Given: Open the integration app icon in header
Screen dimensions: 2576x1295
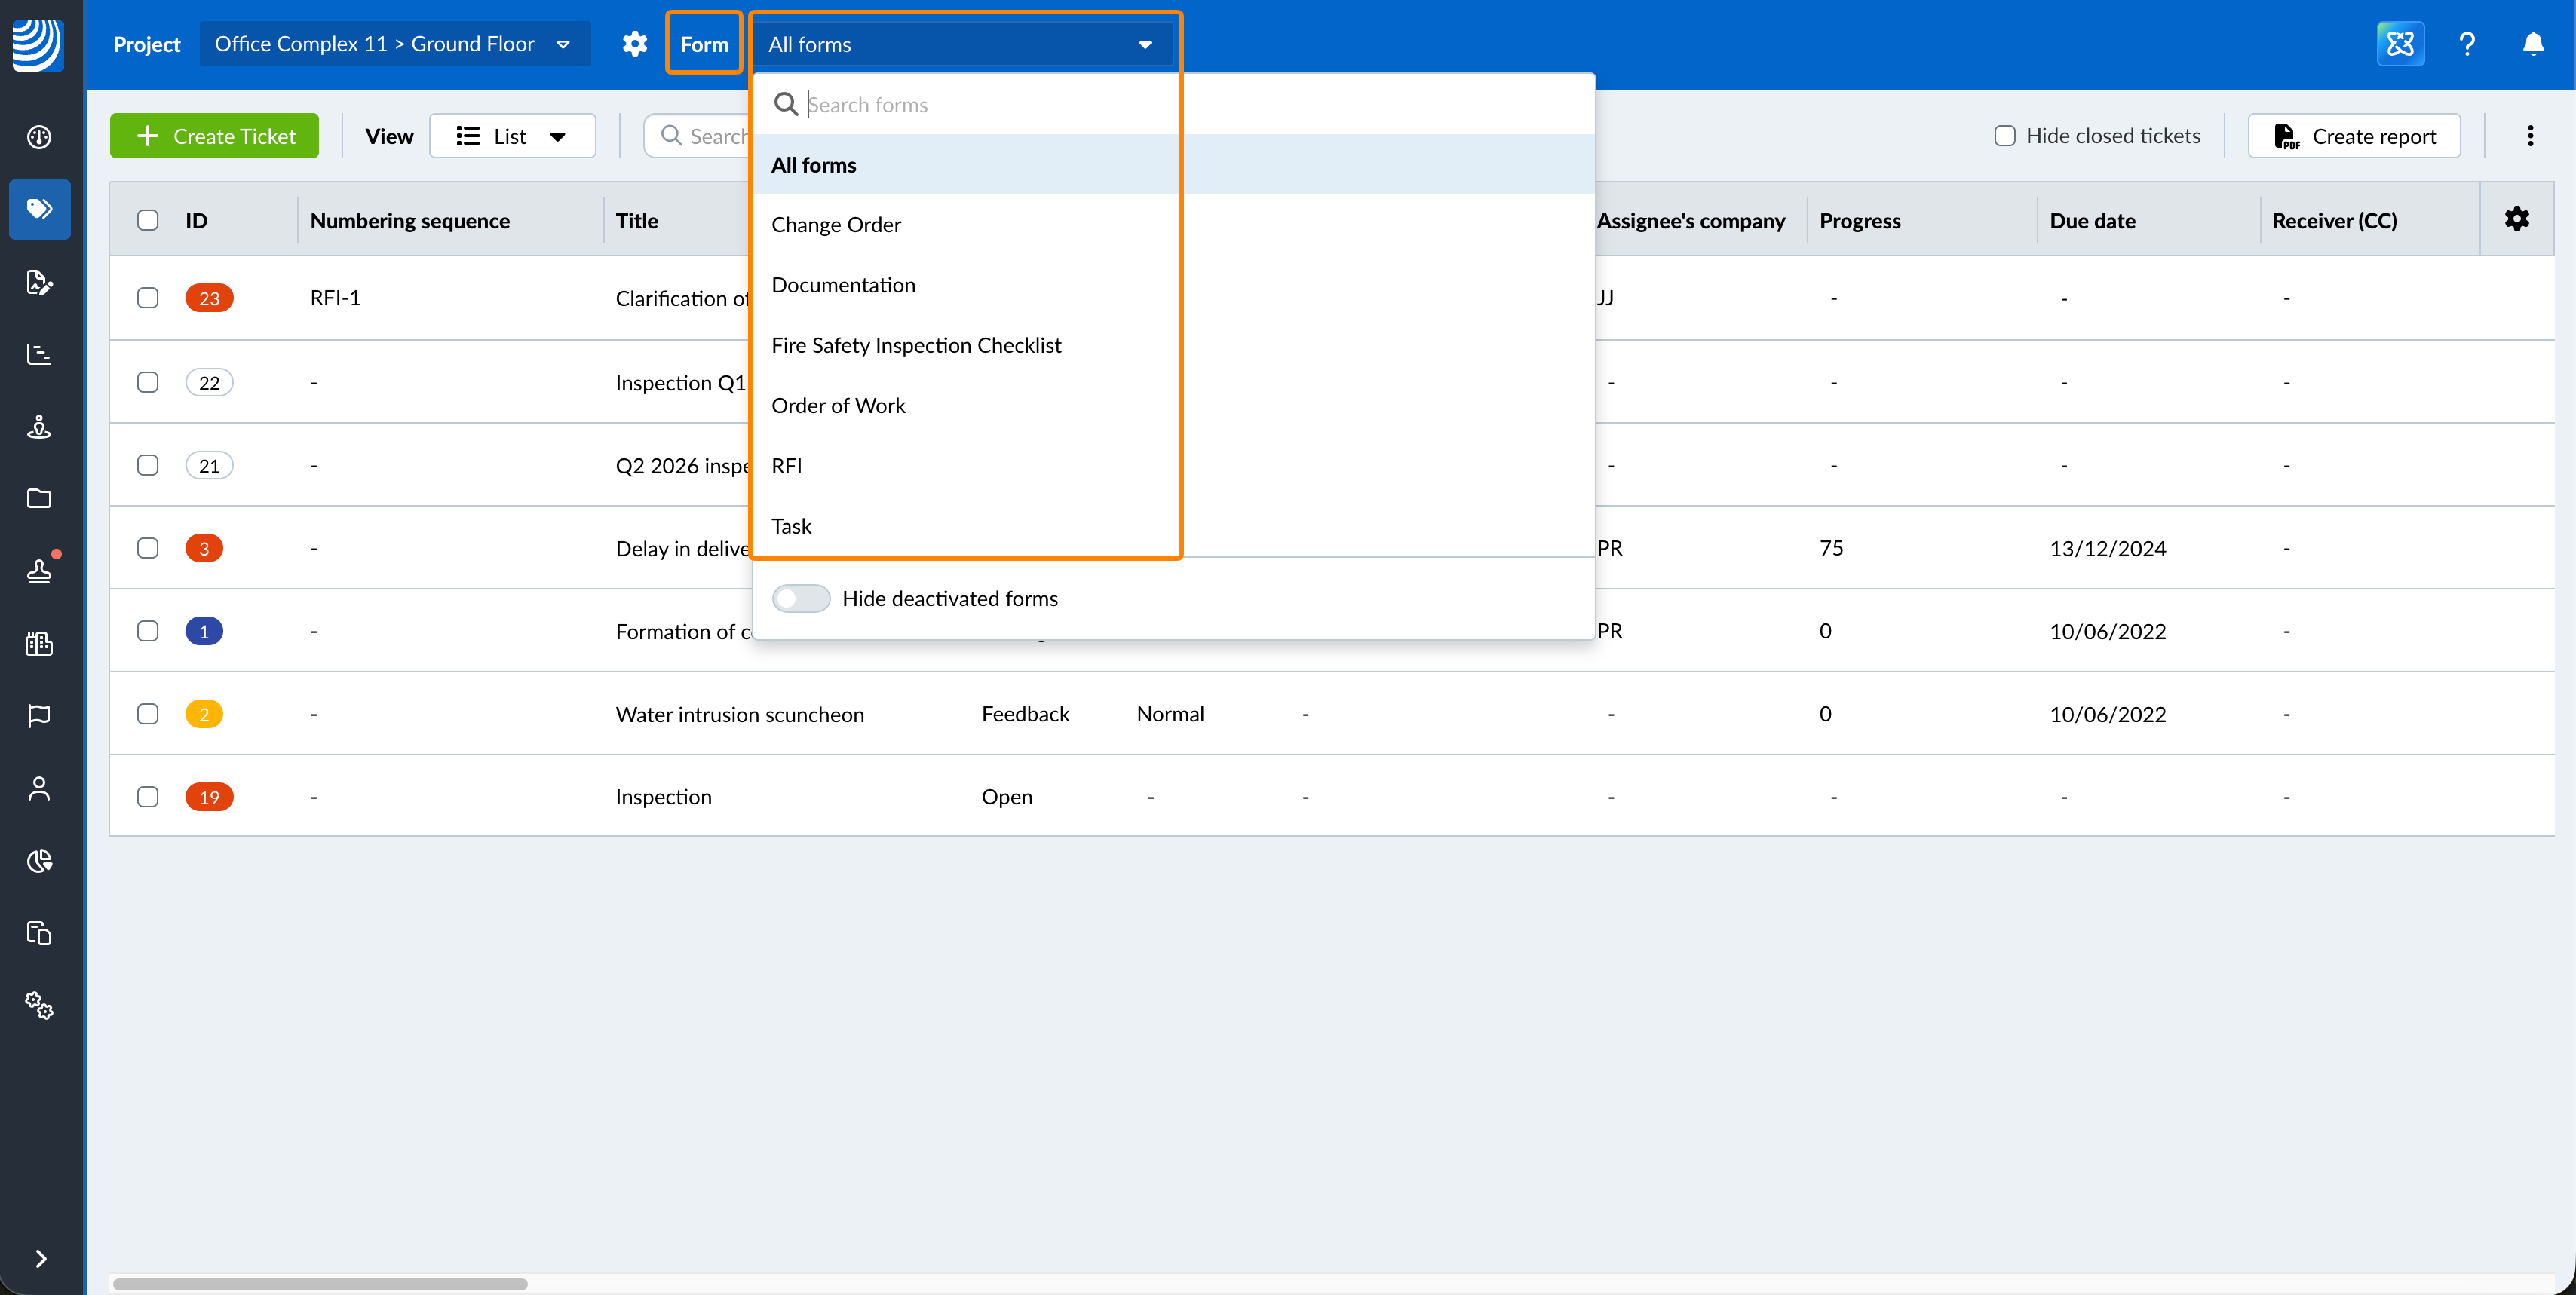Looking at the screenshot, I should tap(2400, 44).
